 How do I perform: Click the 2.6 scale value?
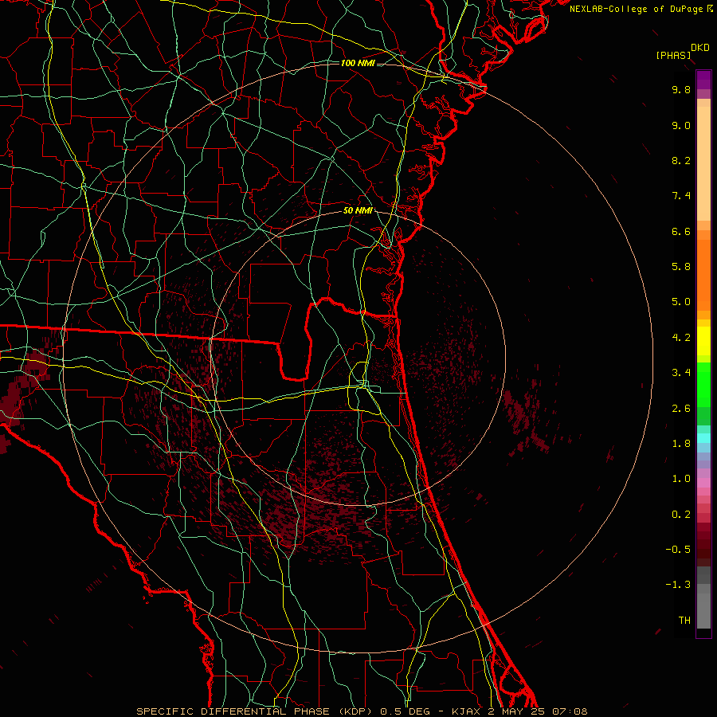click(681, 409)
